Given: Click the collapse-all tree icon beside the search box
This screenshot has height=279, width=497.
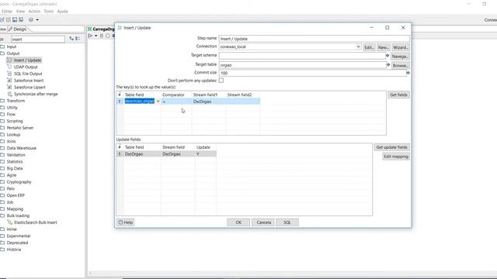Looking at the screenshot, I should point(78,39).
